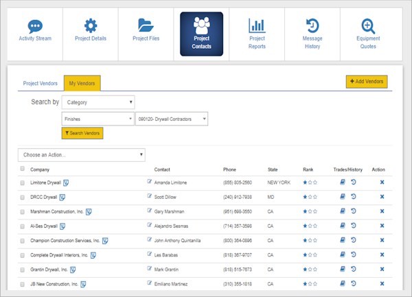
Task: Click the State column header
Action: [x=273, y=169]
